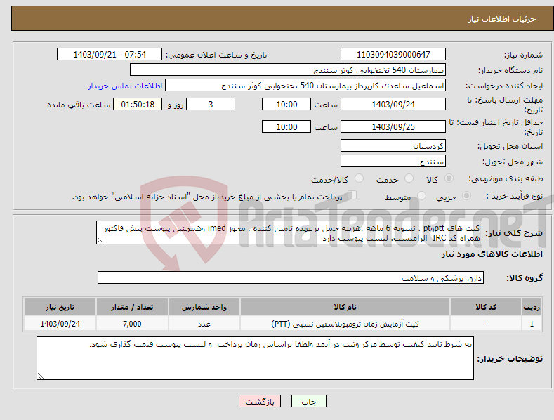Viewport: 554px width, 420px height.
Task: Click the اطلاعات کالاهای مورد نیاز section heading
Action: [492, 254]
